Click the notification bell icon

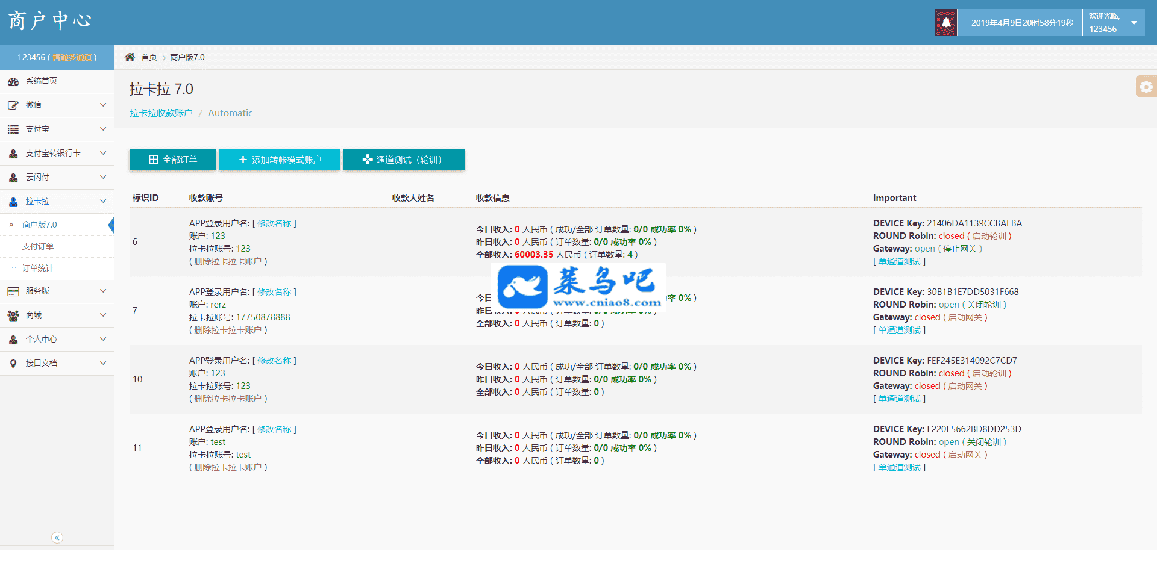point(945,23)
